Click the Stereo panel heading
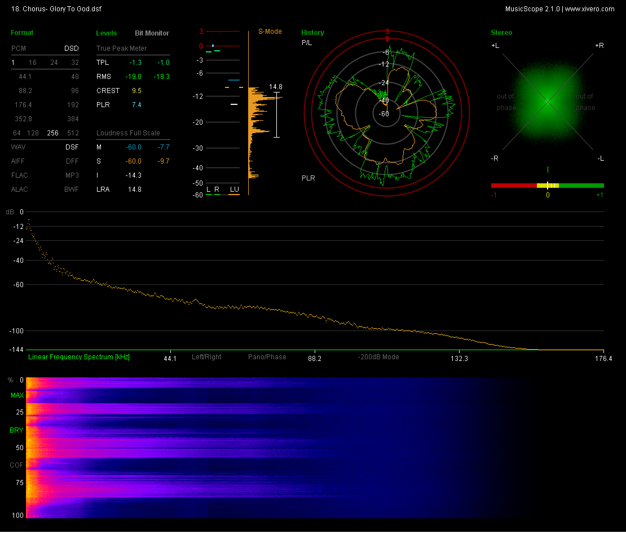This screenshot has height=533, width=626. [501, 33]
